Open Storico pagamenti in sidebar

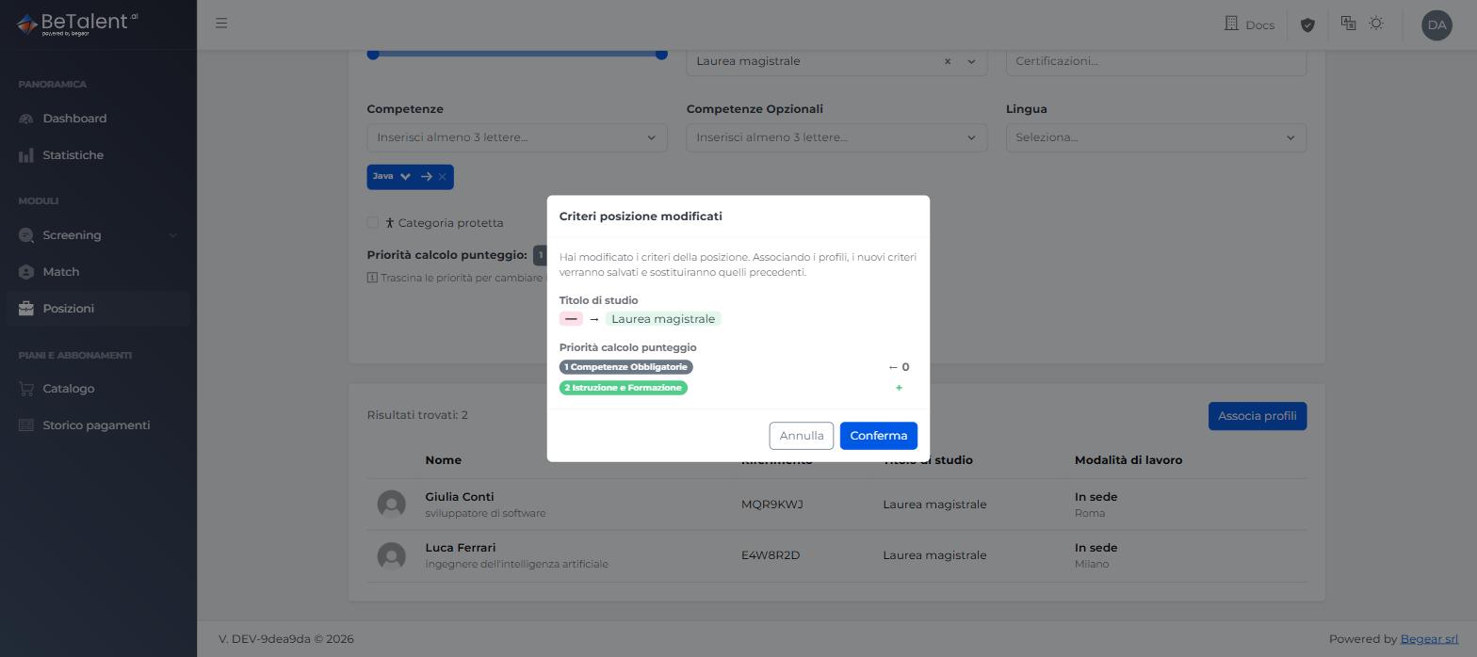coord(98,425)
